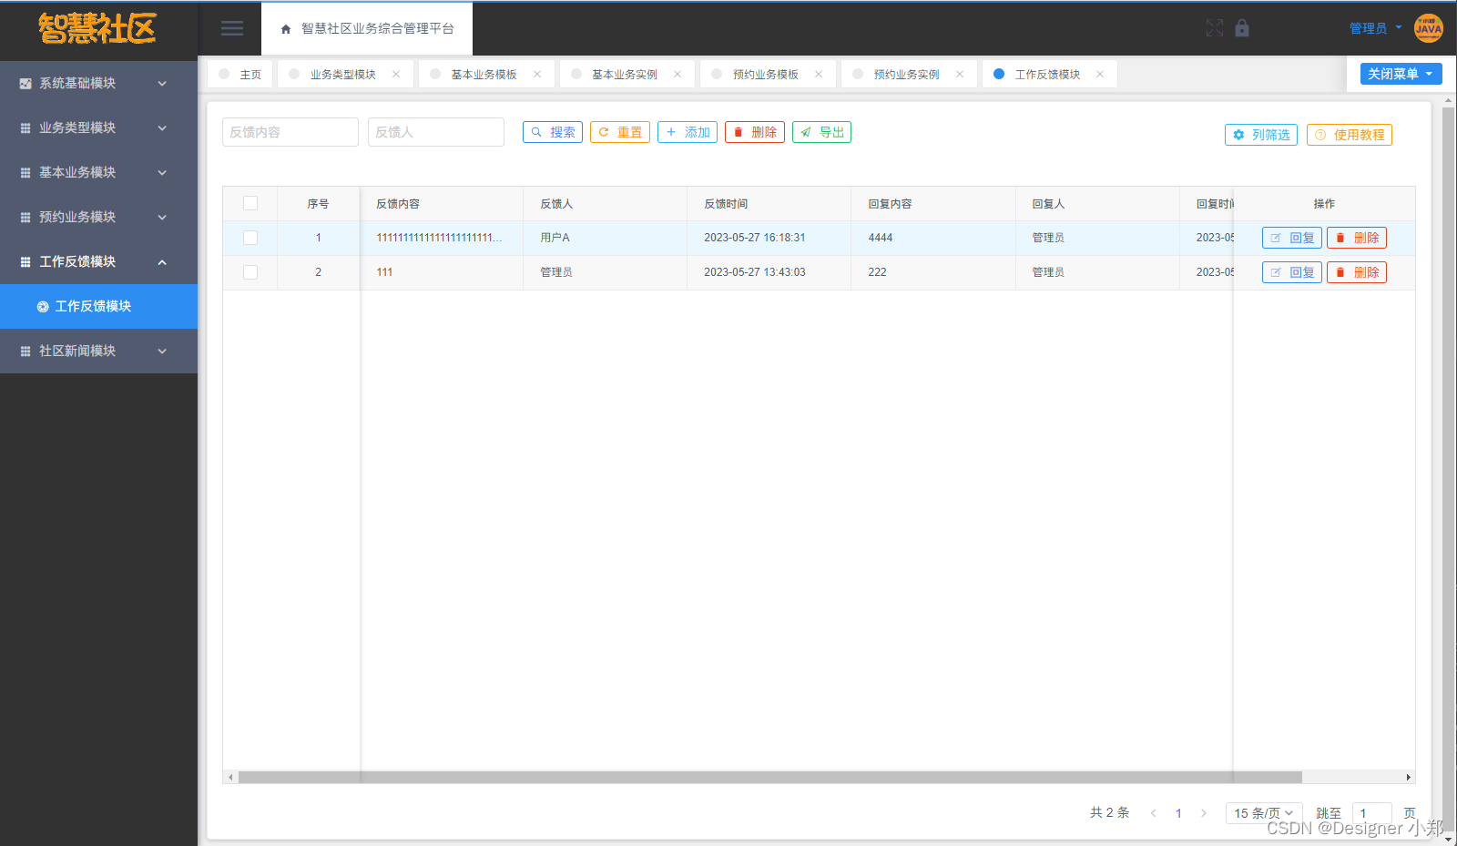Image resolution: width=1457 pixels, height=846 pixels.
Task: Open 使用教程 tutorial
Action: (1350, 135)
